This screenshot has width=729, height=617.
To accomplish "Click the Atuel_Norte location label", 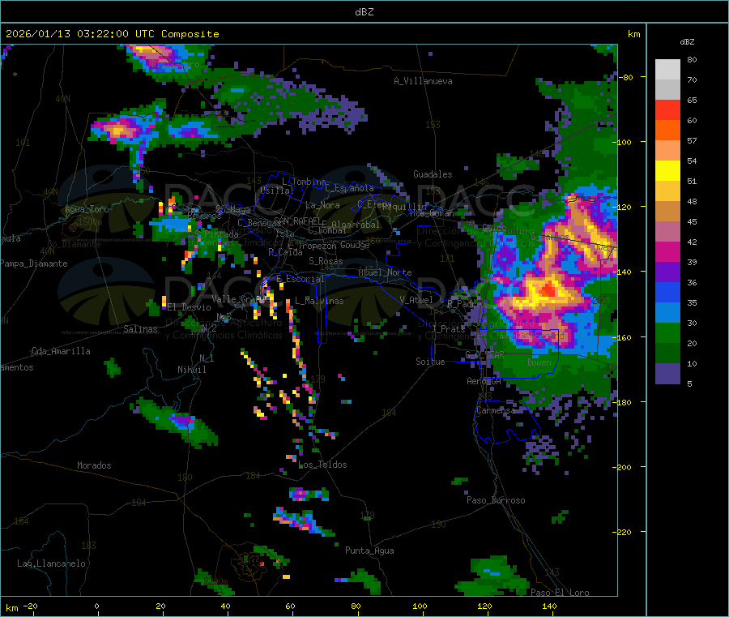I will point(385,272).
